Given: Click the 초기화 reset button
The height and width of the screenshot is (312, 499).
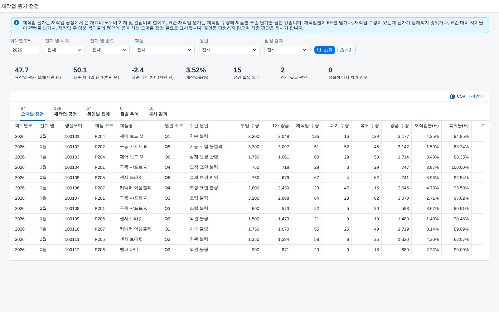Looking at the screenshot, I should pos(346,50).
